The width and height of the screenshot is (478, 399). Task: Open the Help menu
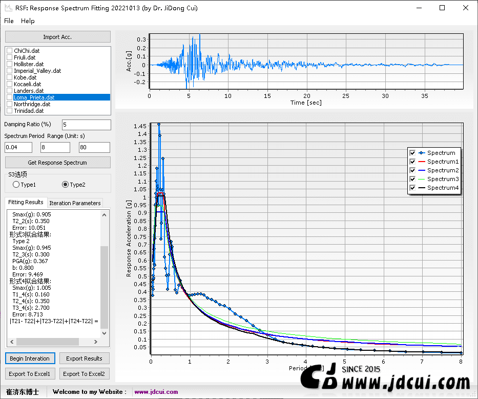point(28,21)
